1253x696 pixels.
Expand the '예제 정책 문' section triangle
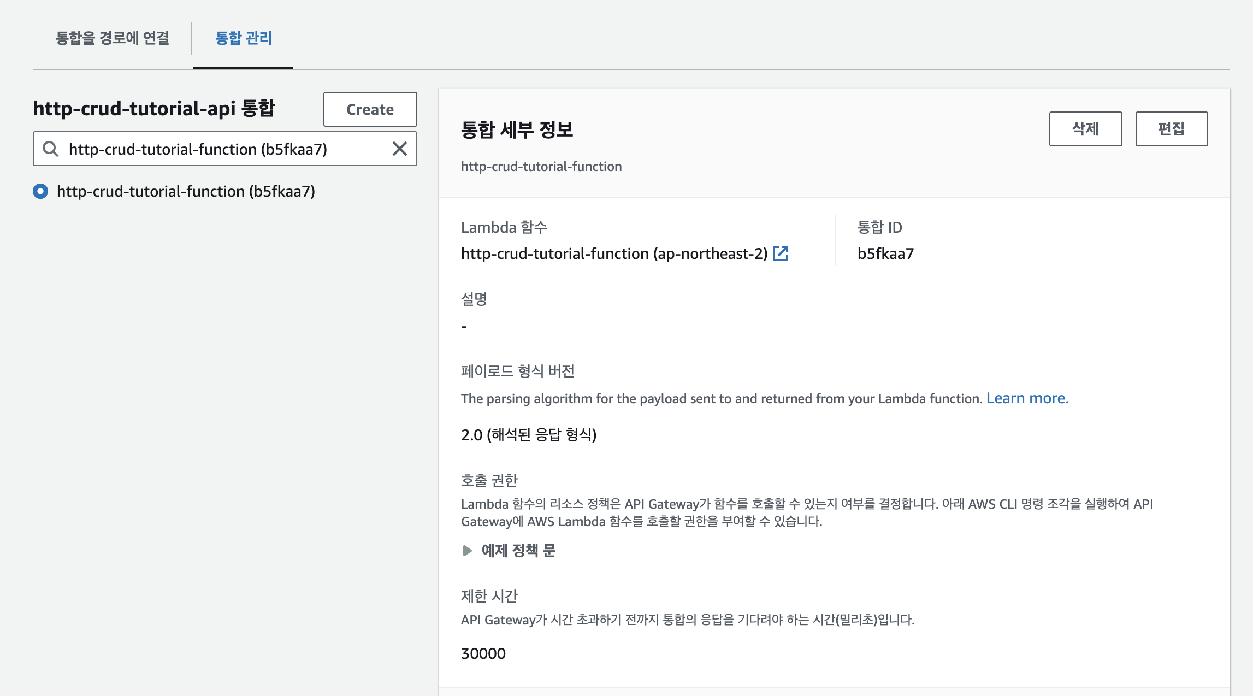(x=467, y=550)
